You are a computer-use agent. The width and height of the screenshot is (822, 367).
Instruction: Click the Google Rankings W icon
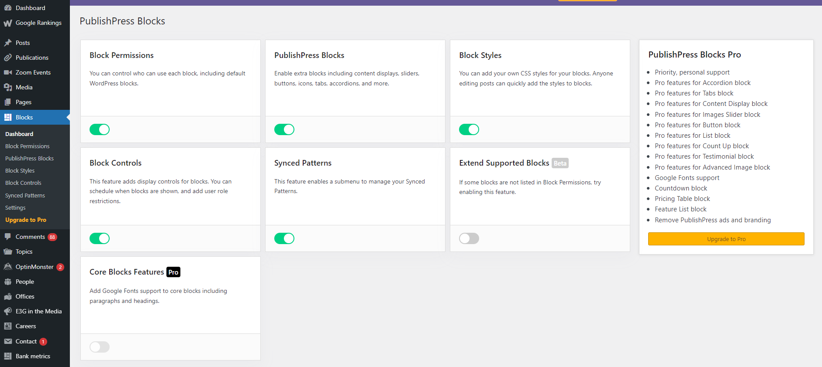(x=8, y=23)
